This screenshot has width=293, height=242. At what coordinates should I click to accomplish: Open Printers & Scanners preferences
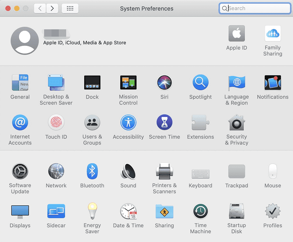click(164, 171)
